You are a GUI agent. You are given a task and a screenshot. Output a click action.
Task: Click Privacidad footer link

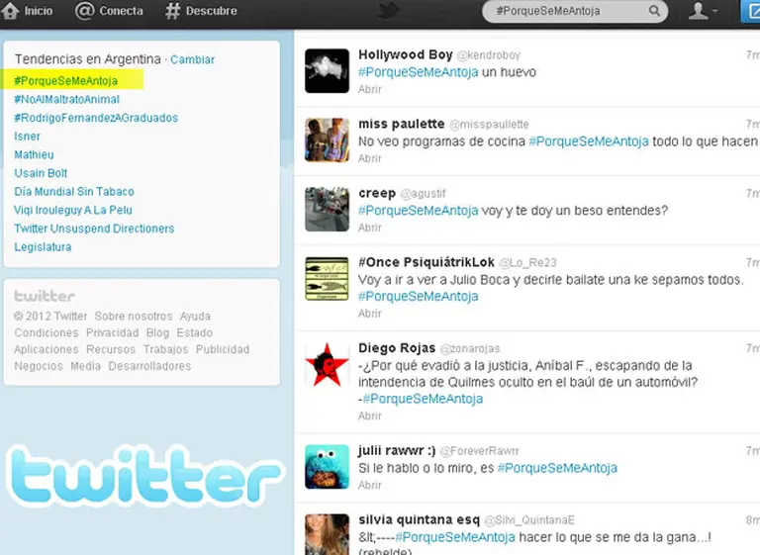pos(113,332)
